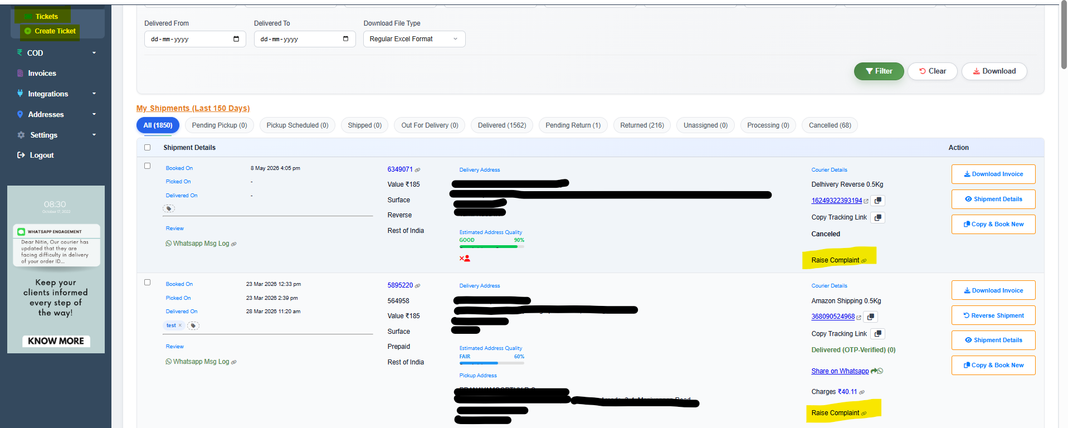Switch to Delivered (1562) tab
The height and width of the screenshot is (428, 1068).
pyautogui.click(x=502, y=125)
